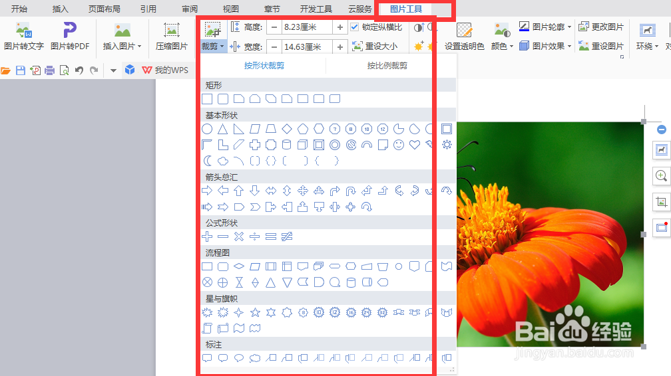Select the crop tool icon
This screenshot has height=376, width=671.
click(213, 30)
